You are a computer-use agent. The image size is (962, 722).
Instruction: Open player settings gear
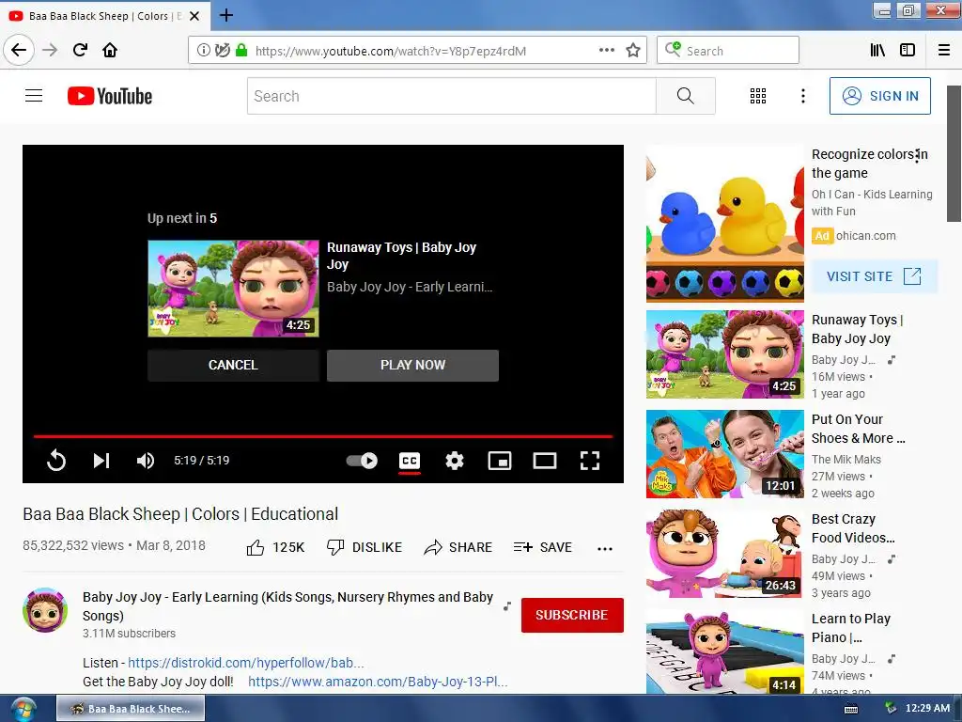(455, 461)
